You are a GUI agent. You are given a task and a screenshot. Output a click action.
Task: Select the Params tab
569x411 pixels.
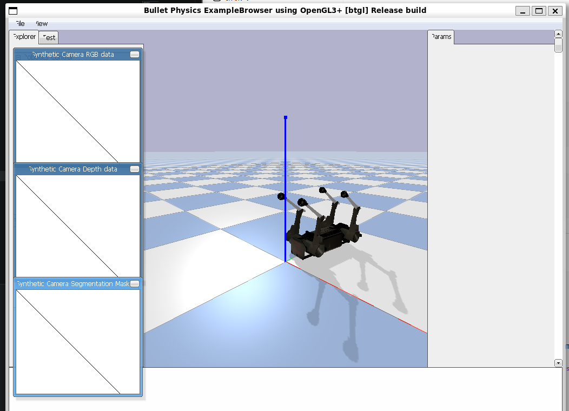tap(441, 37)
